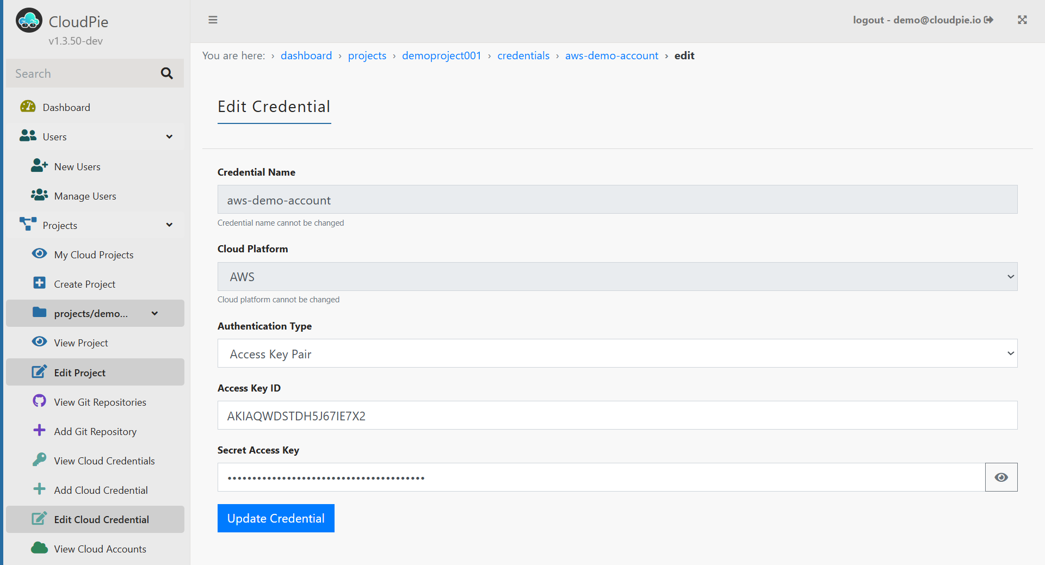Select New Users menu item
This screenshot has width=1045, height=565.
point(95,166)
